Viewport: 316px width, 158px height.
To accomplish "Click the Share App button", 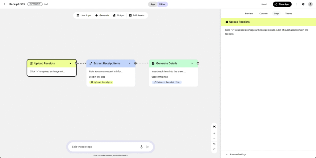I will coord(282,4).
